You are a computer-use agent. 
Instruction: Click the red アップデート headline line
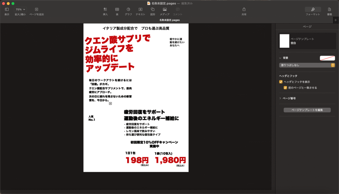click(x=110, y=68)
